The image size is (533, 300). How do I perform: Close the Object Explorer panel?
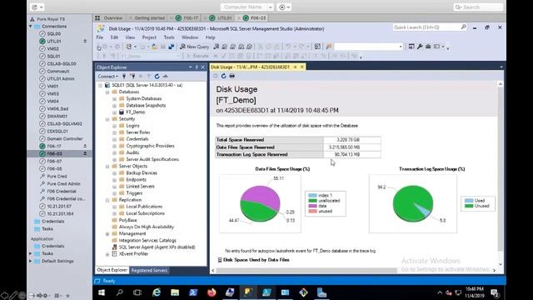(x=203, y=67)
